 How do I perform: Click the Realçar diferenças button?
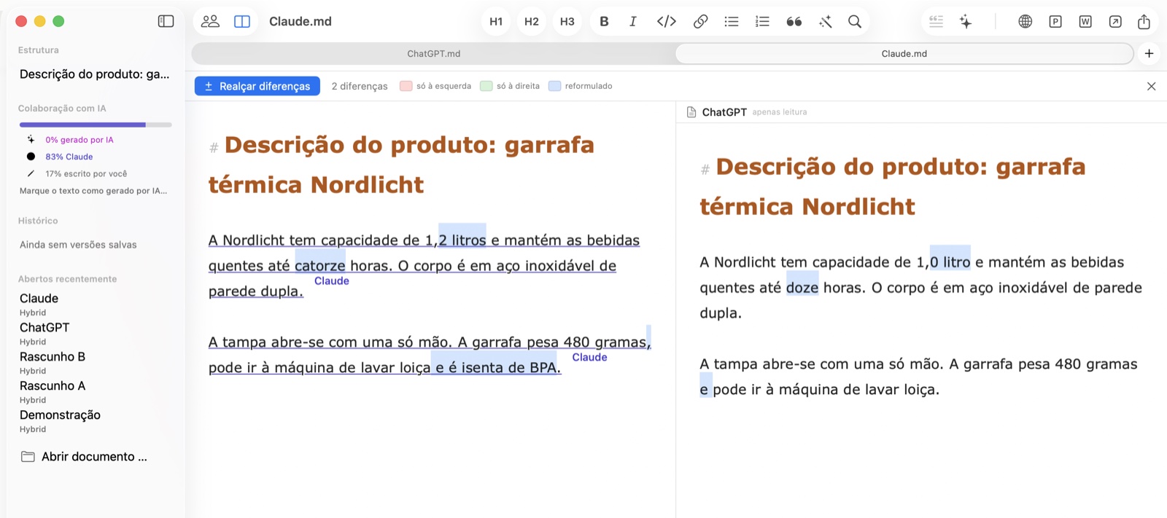tap(257, 86)
